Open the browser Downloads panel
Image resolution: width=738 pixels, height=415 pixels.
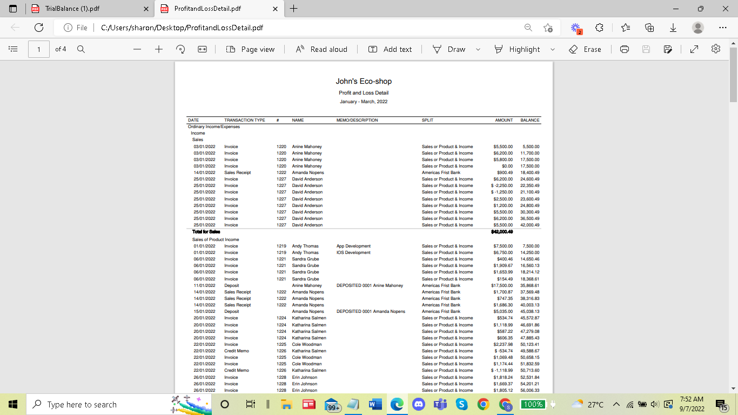(x=673, y=28)
